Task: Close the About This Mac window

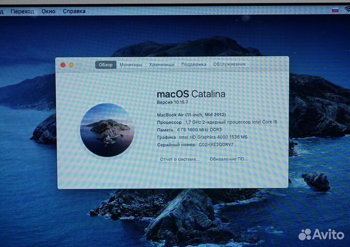Action: 63,65
